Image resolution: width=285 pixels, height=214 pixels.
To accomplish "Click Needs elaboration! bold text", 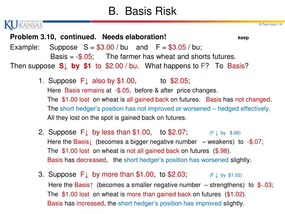I will 134,37.
